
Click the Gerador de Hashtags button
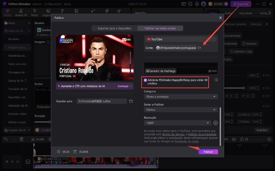(161, 71)
